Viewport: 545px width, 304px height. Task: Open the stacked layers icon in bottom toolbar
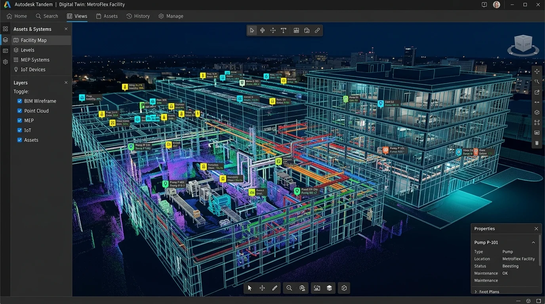[329, 288]
